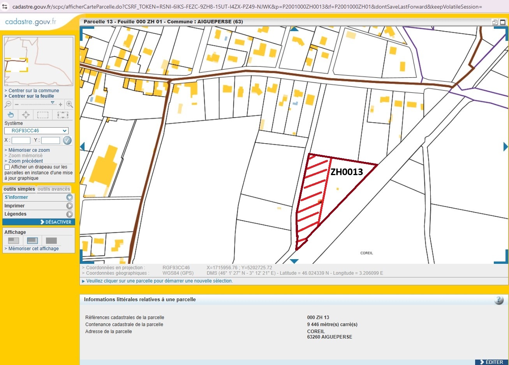Select the hand pan tool
The height and width of the screenshot is (365, 509).
pos(11,114)
